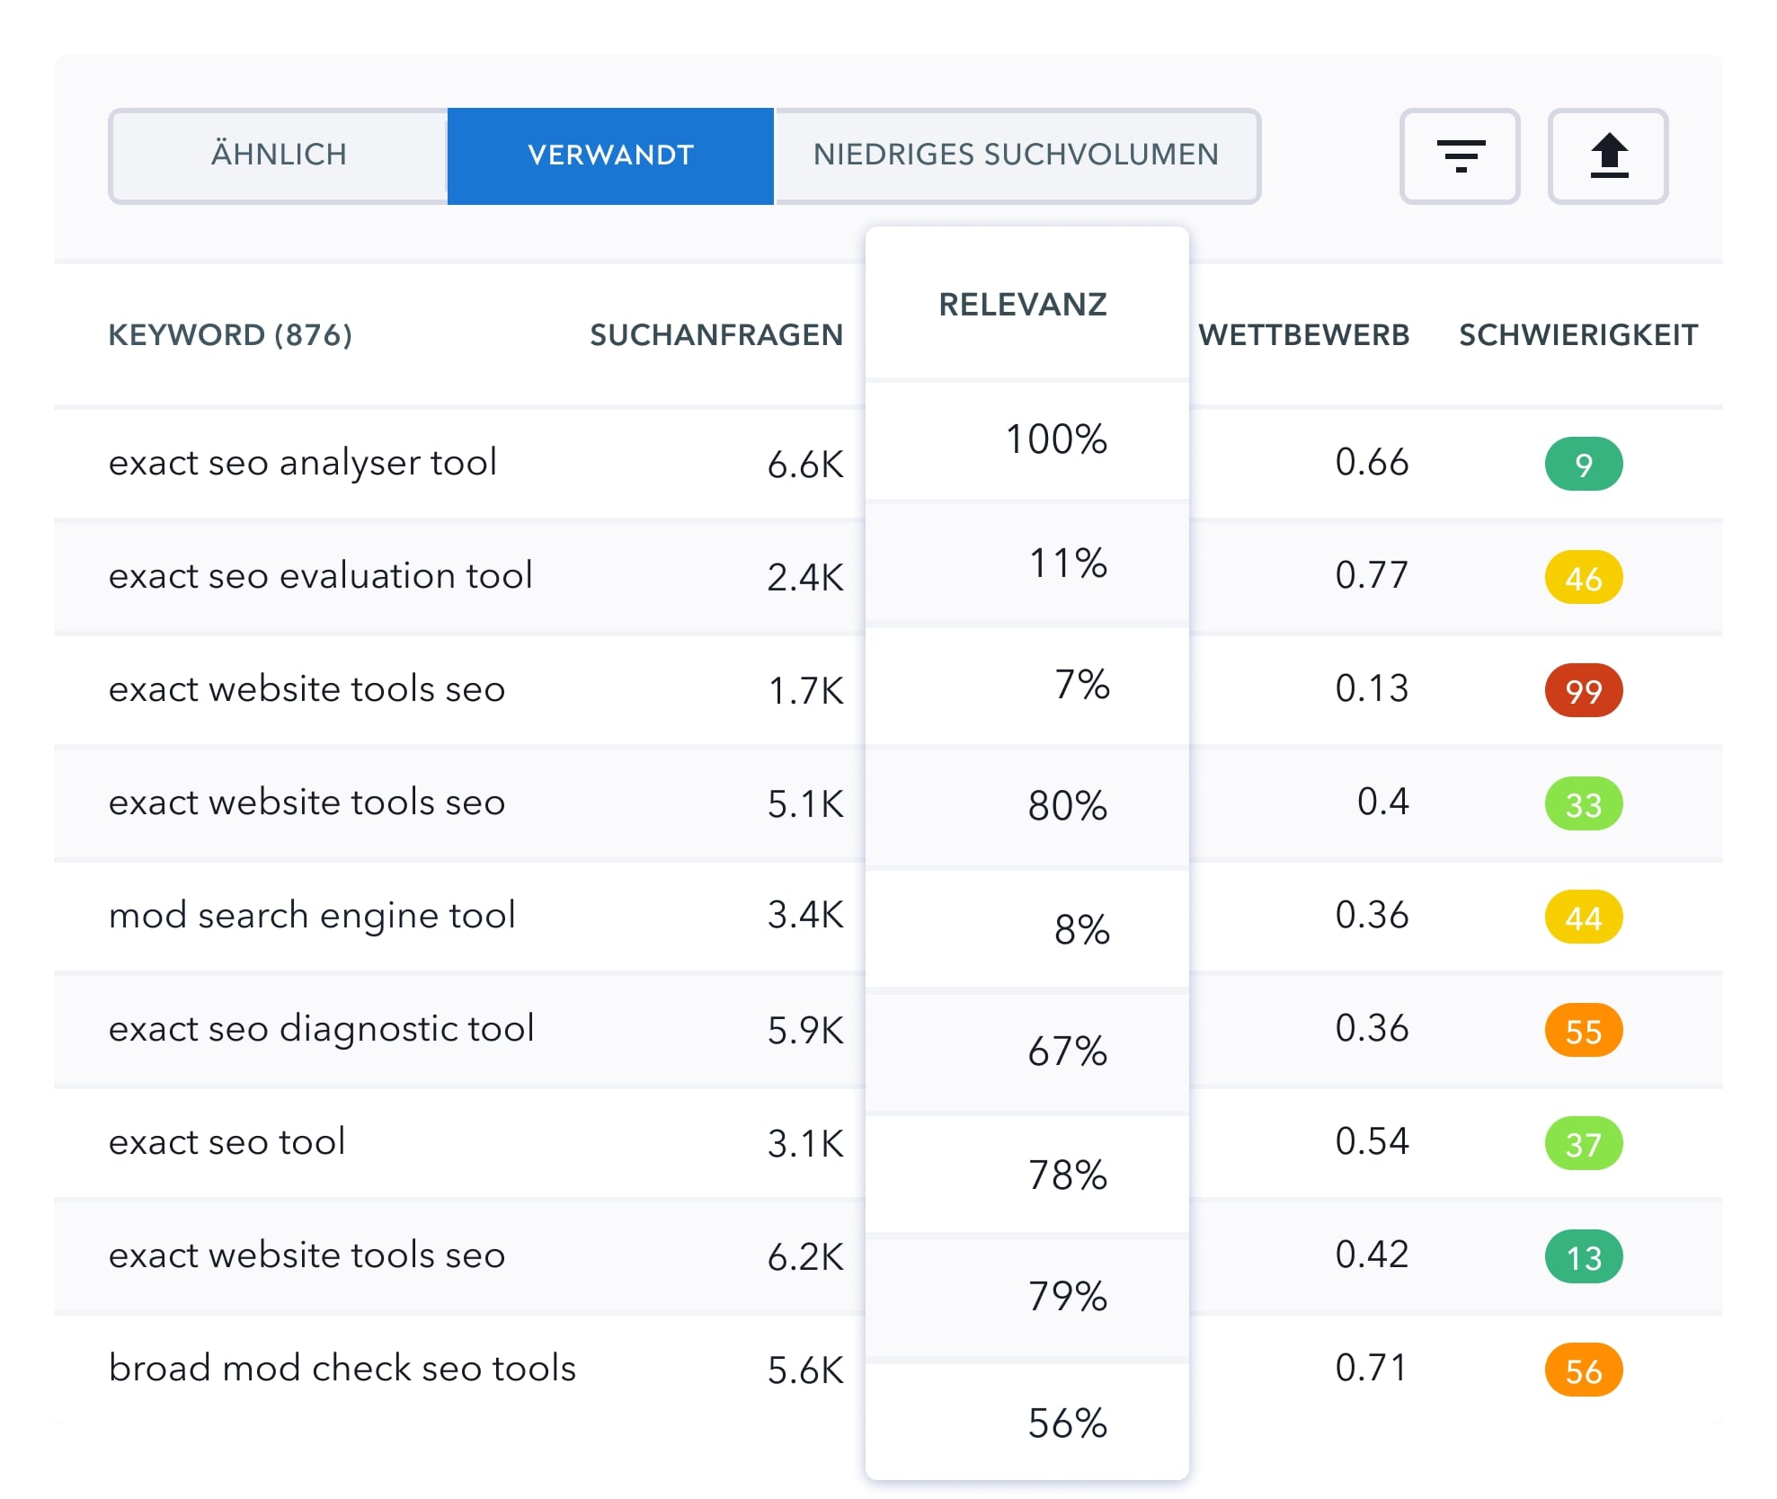Screen dimensions: 1777x1499
Task: Open the NIEDRIGES SUCHVOLUMEN tab
Action: 1016,155
